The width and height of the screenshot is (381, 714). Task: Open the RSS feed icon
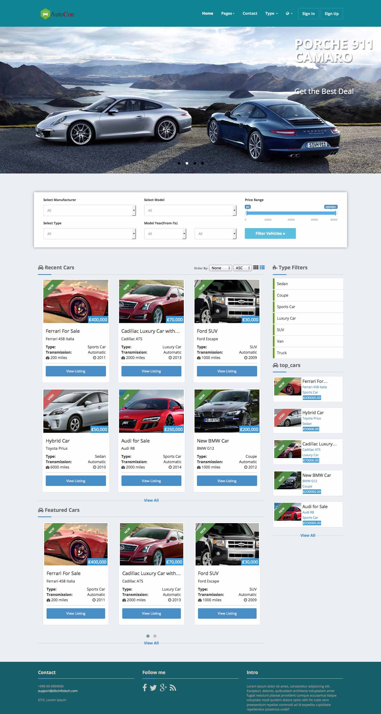[173, 688]
